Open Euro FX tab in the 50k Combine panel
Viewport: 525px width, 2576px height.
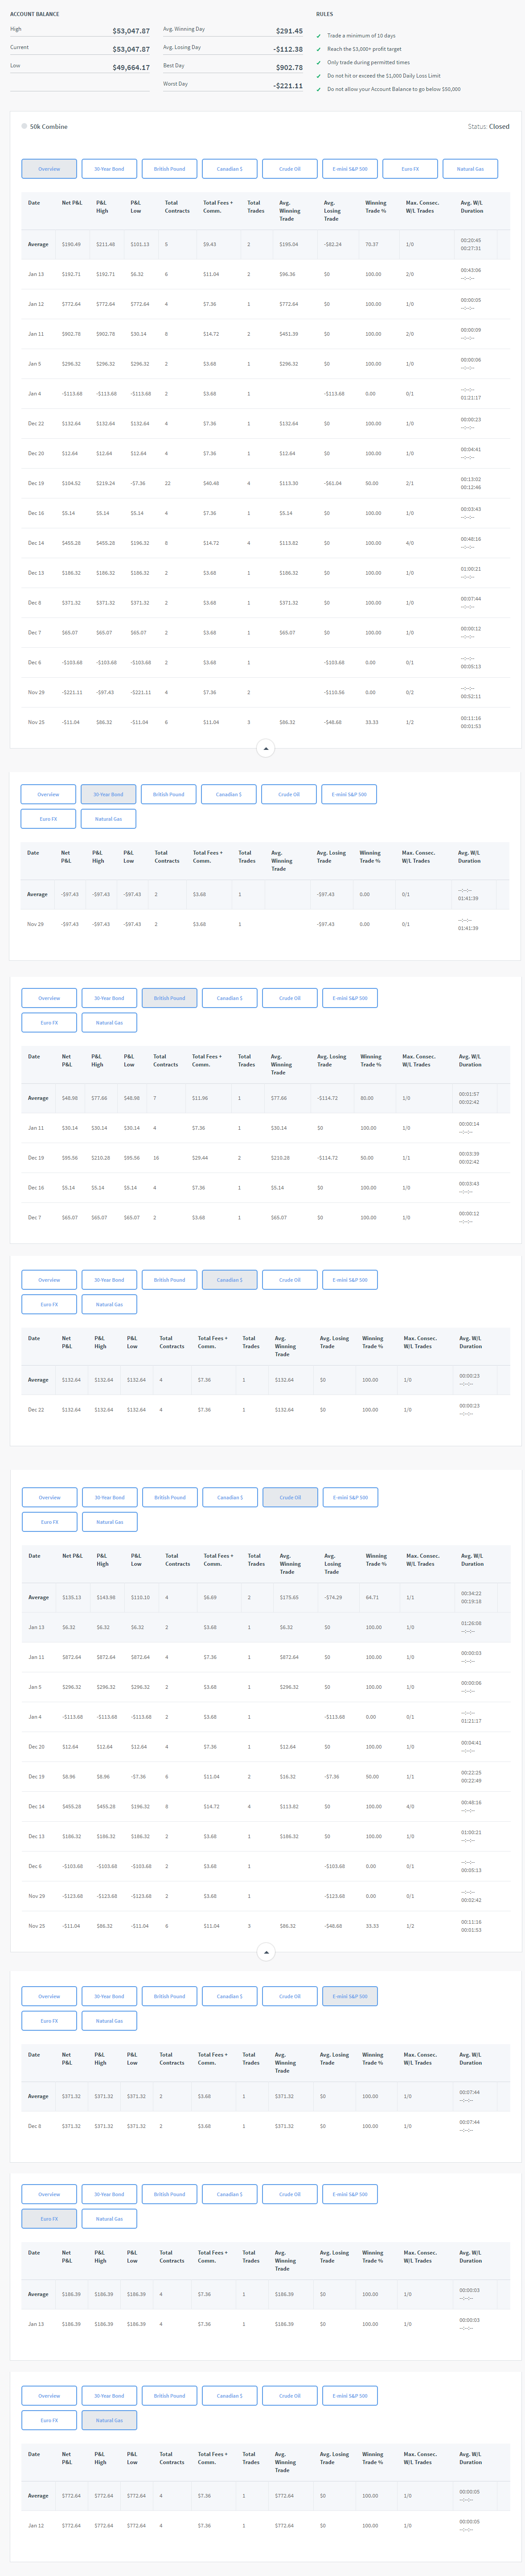point(410,169)
